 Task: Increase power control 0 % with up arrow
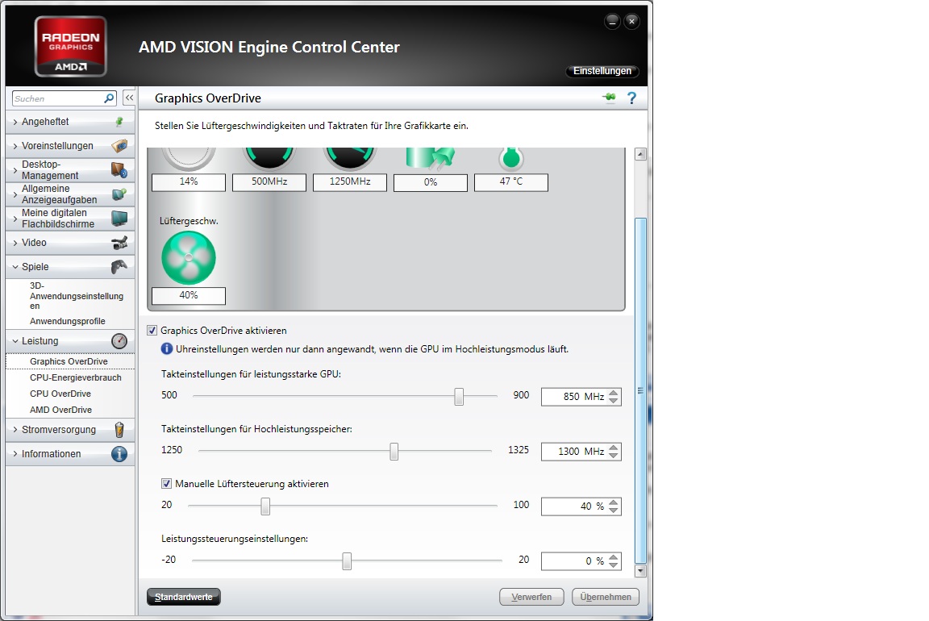click(613, 557)
